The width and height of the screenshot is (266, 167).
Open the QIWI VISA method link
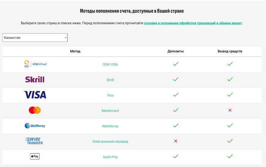point(110,64)
